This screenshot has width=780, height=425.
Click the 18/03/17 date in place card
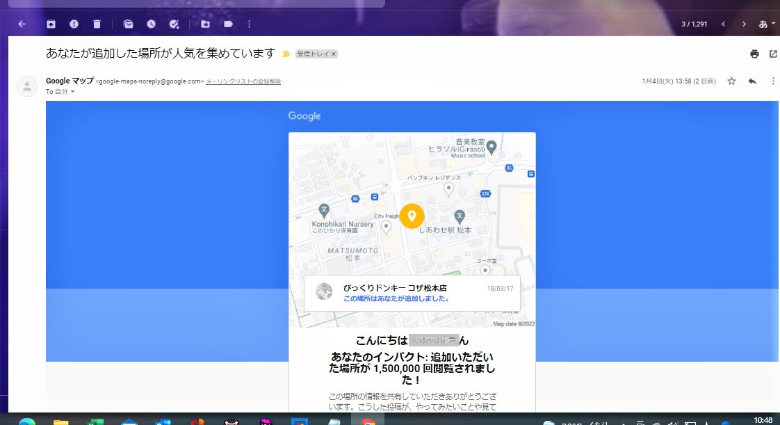[500, 288]
